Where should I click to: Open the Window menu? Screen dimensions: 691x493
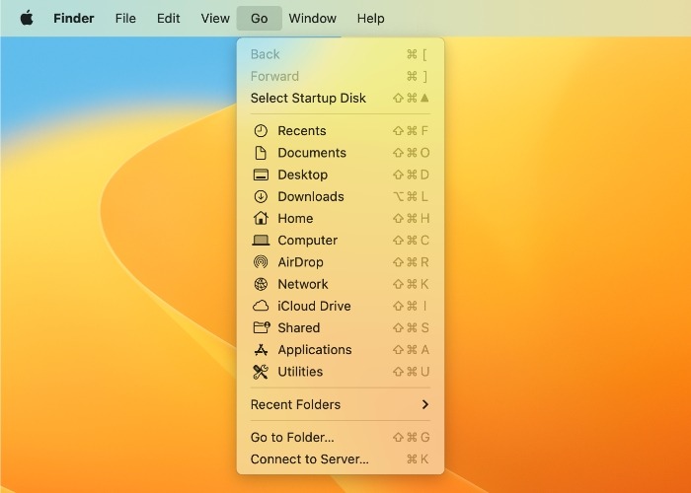(x=313, y=18)
